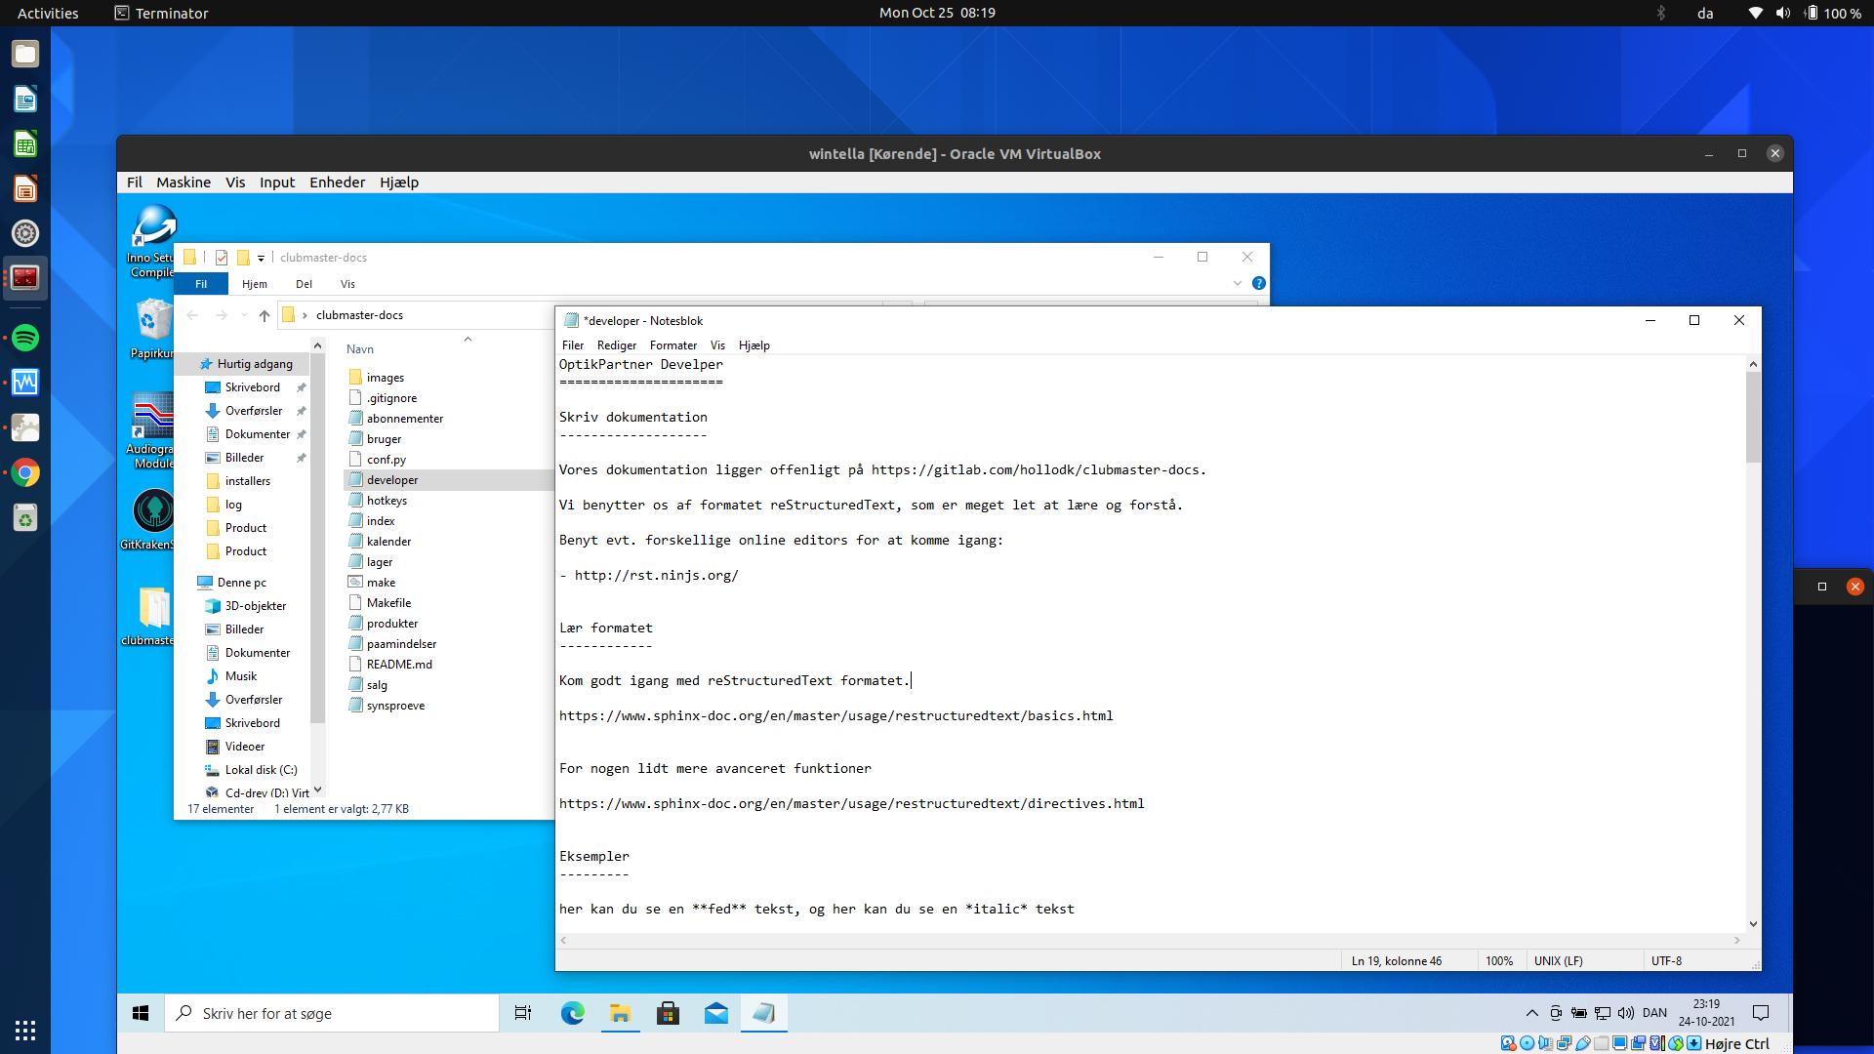Viewport: 1874px width, 1054px height.
Task: Open Windows notification center icon
Action: 1761,1012
